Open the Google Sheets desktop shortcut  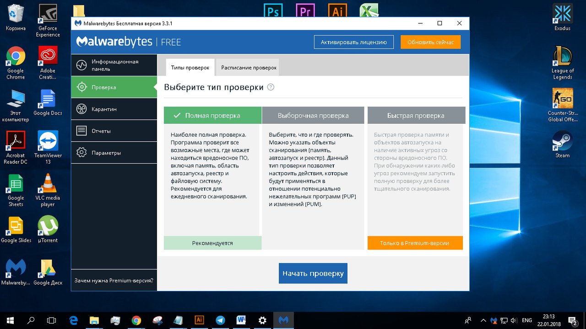click(x=16, y=191)
